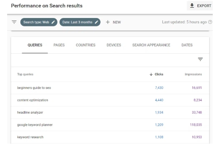Click the Clicks sort arrow
The height and width of the screenshot is (150, 222).
pyautogui.click(x=151, y=74)
